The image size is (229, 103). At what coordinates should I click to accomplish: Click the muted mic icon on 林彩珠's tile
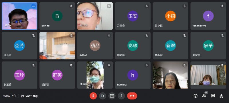147,36
